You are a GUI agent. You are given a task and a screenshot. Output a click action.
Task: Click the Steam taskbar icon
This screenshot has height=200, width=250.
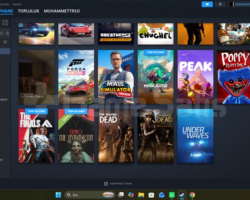(x=182, y=195)
